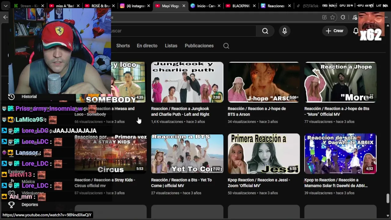Open title link Jessi - Zoom 'Official MV'
The image size is (391, 220).
click(259, 183)
